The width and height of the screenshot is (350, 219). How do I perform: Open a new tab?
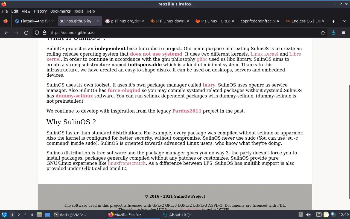[x=333, y=21]
